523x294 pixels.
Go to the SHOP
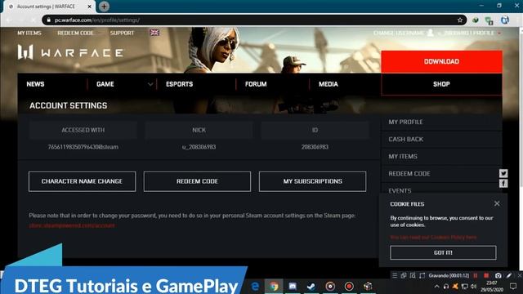coord(441,84)
